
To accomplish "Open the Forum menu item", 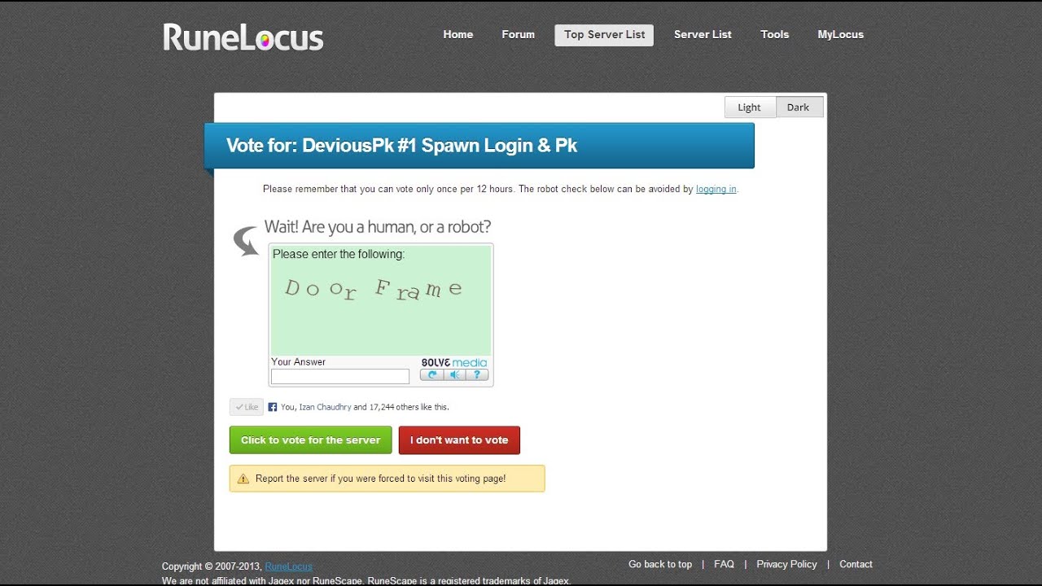I will 519,35.
